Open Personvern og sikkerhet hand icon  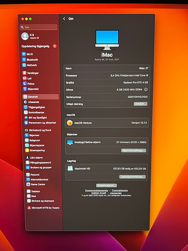(26, 123)
